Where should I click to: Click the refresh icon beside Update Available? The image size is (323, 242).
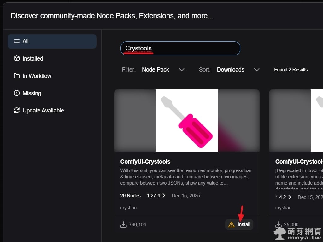[x=17, y=111]
